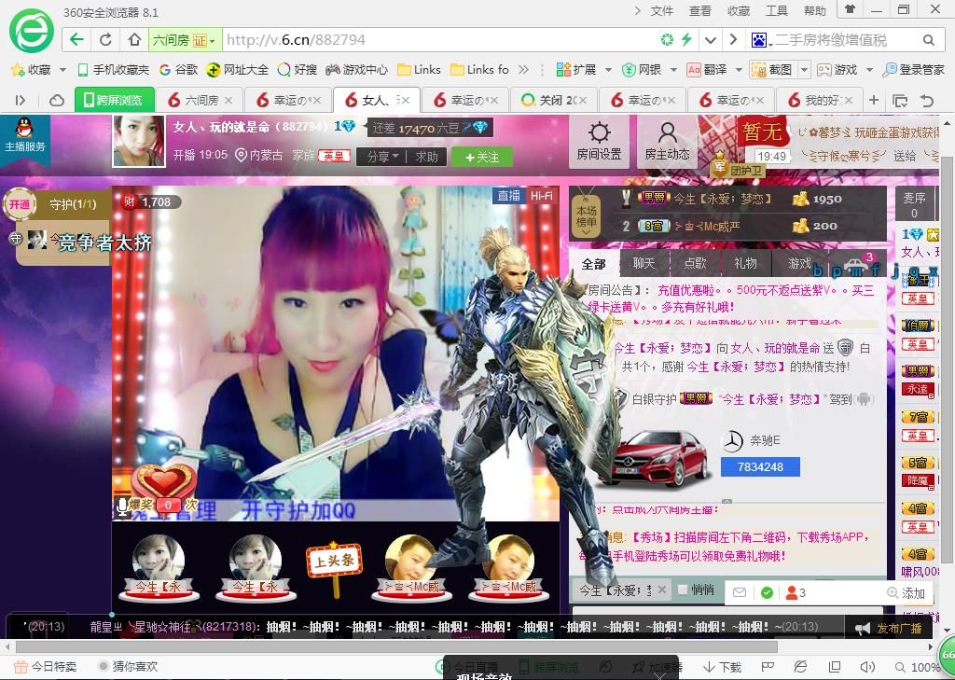Open 主播服务 QQ penguin icon
955x680 pixels.
pyautogui.click(x=24, y=135)
